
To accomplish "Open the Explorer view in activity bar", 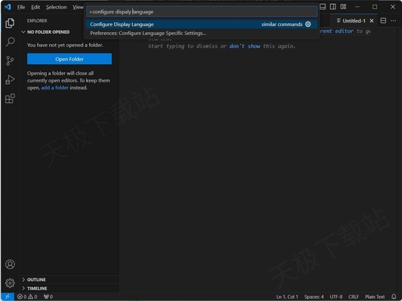I will (x=10, y=23).
